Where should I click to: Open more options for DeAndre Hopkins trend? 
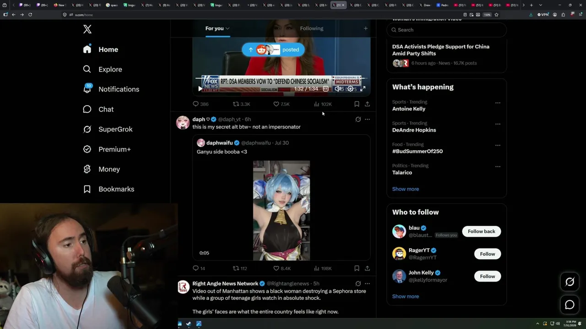498,124
